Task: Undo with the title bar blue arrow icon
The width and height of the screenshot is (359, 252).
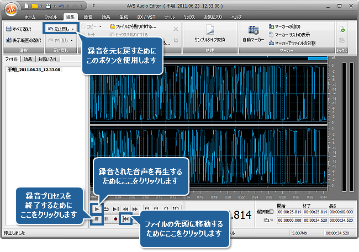Action: [x=61, y=6]
